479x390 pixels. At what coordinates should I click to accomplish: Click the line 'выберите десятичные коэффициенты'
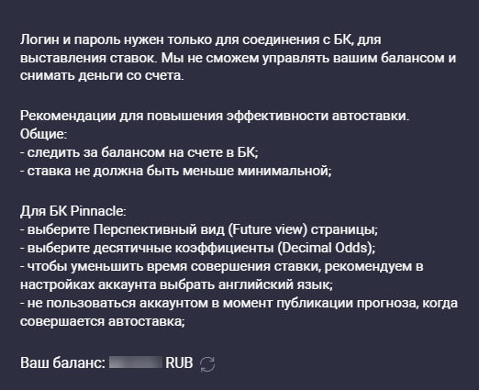(x=198, y=248)
